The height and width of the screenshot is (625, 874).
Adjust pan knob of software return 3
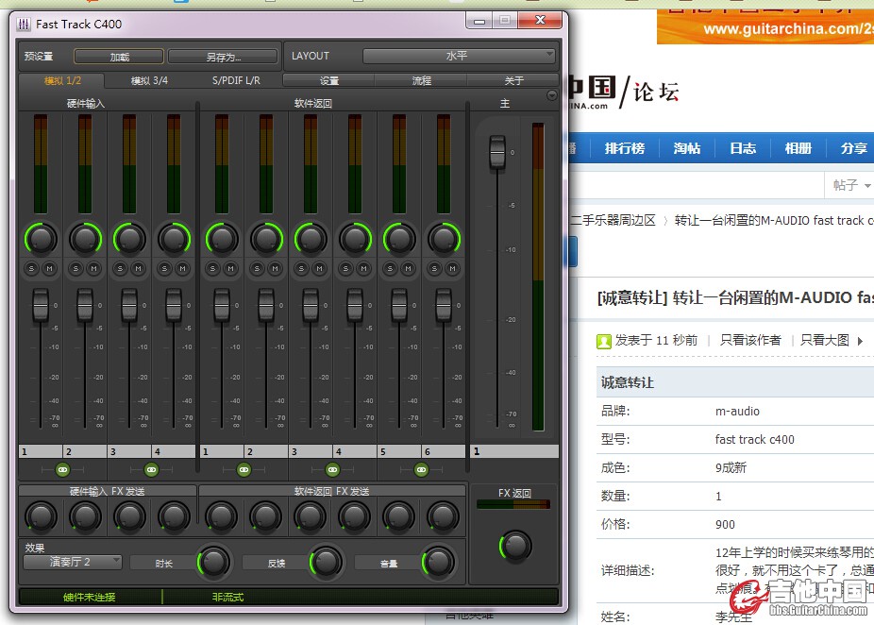pyautogui.click(x=311, y=239)
